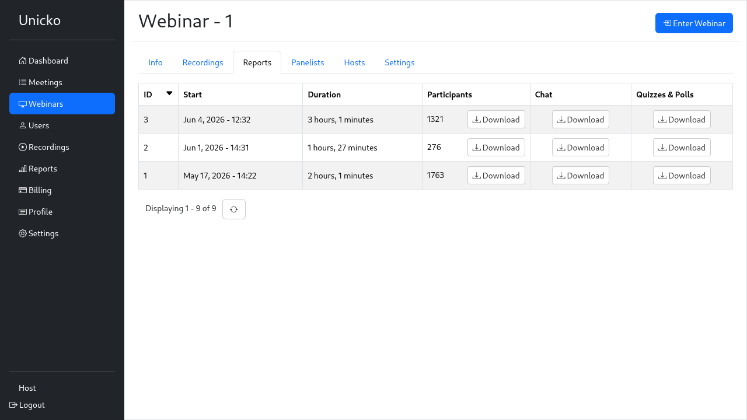Open Reports from the sidebar
This screenshot has width=747, height=420.
(x=62, y=169)
